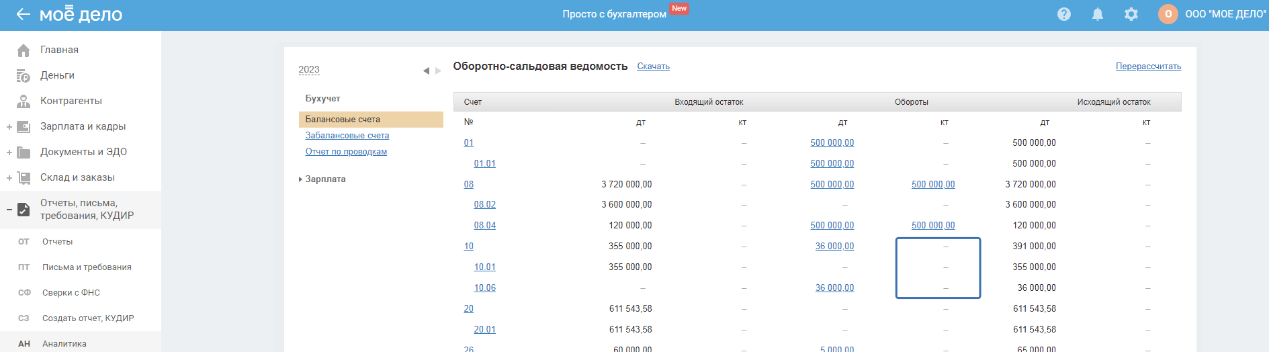Open Отчет по проводкам link
This screenshot has height=352, width=1269.
point(346,152)
